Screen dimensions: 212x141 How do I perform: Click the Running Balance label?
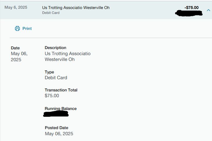61,109
